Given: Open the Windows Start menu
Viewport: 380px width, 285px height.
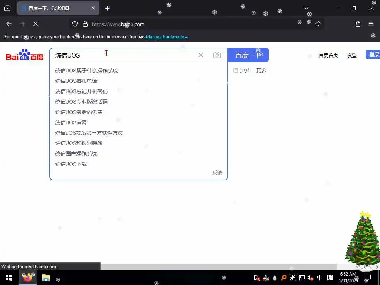Looking at the screenshot, I should point(9,278).
